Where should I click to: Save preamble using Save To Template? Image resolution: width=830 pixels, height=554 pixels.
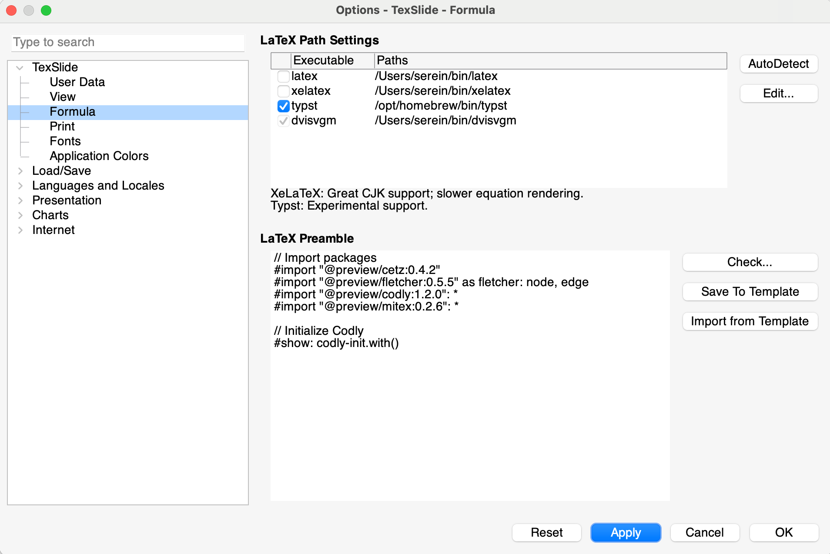(x=750, y=292)
